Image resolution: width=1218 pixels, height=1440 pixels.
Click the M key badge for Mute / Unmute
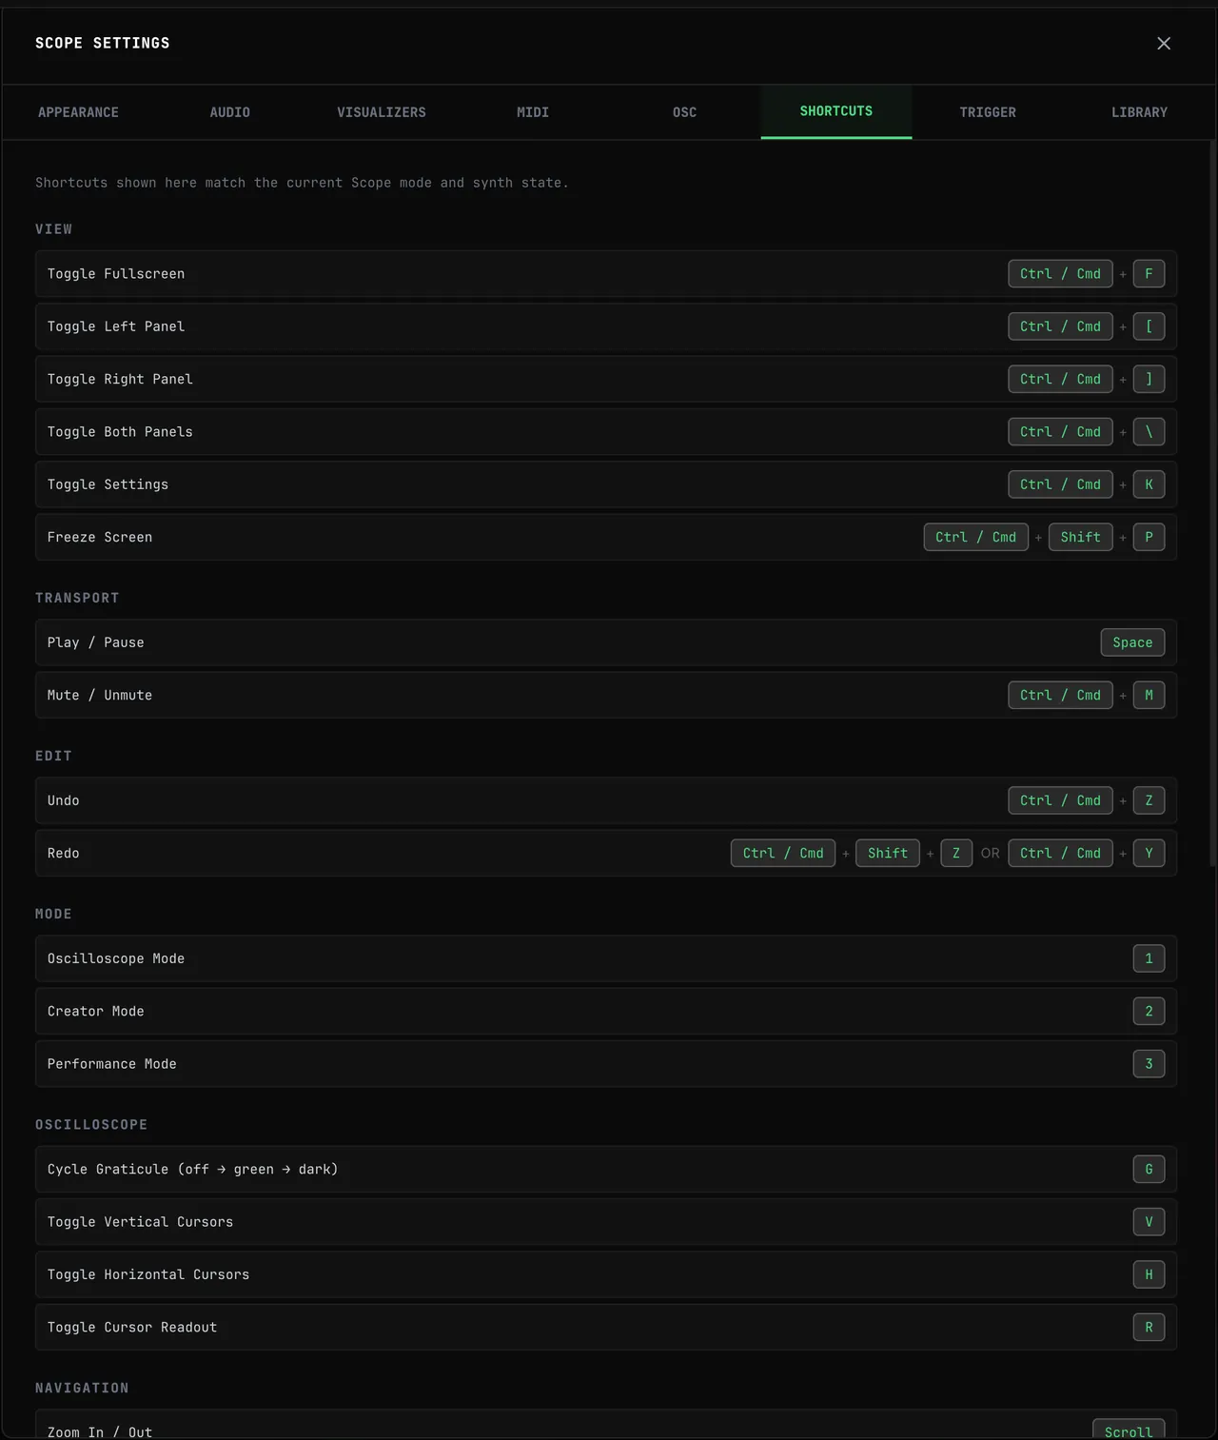coord(1149,695)
